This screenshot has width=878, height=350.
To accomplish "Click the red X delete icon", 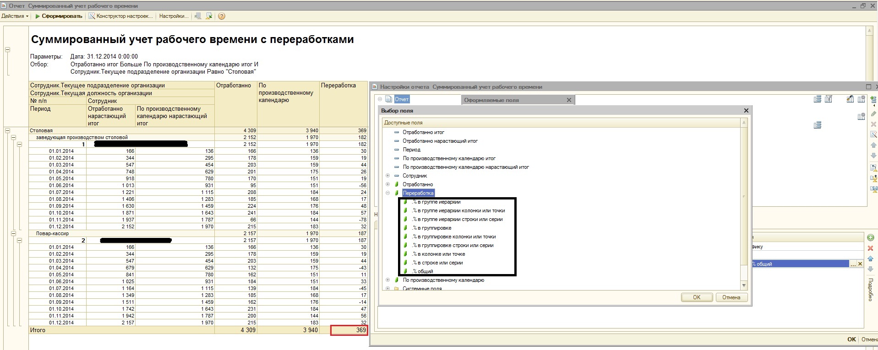I will 871,248.
